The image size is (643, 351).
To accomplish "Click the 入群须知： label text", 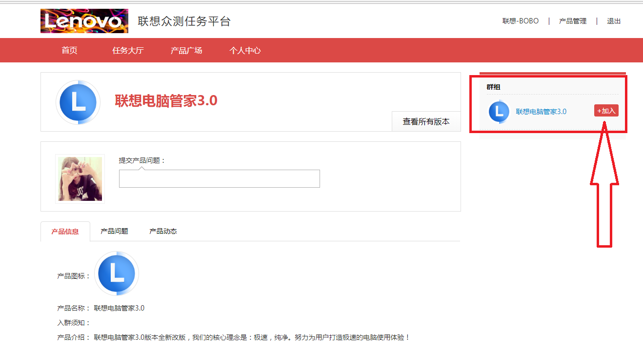I will (74, 323).
